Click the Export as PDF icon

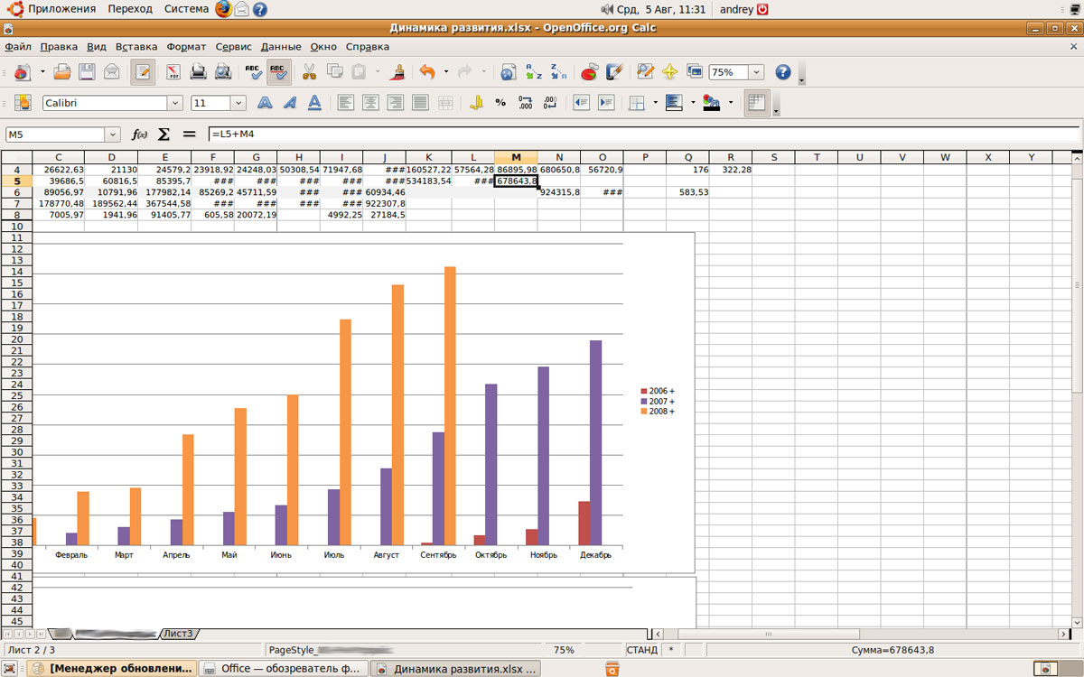tap(173, 72)
